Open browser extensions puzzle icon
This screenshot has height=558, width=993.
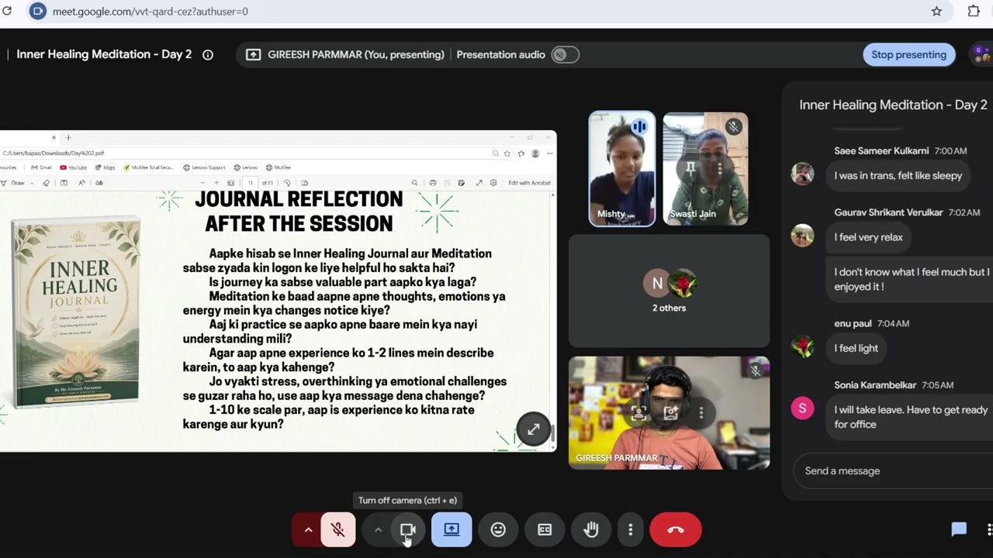pos(974,11)
